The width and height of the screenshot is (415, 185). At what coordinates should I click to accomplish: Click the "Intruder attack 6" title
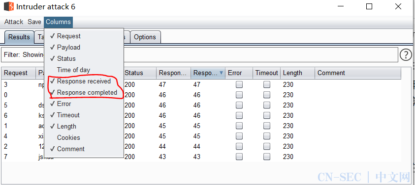(46, 6)
